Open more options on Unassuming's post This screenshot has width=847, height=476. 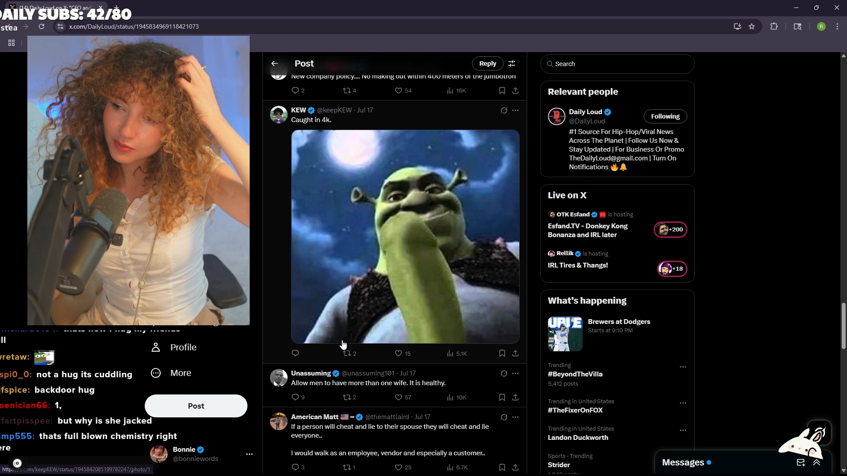[x=515, y=373]
